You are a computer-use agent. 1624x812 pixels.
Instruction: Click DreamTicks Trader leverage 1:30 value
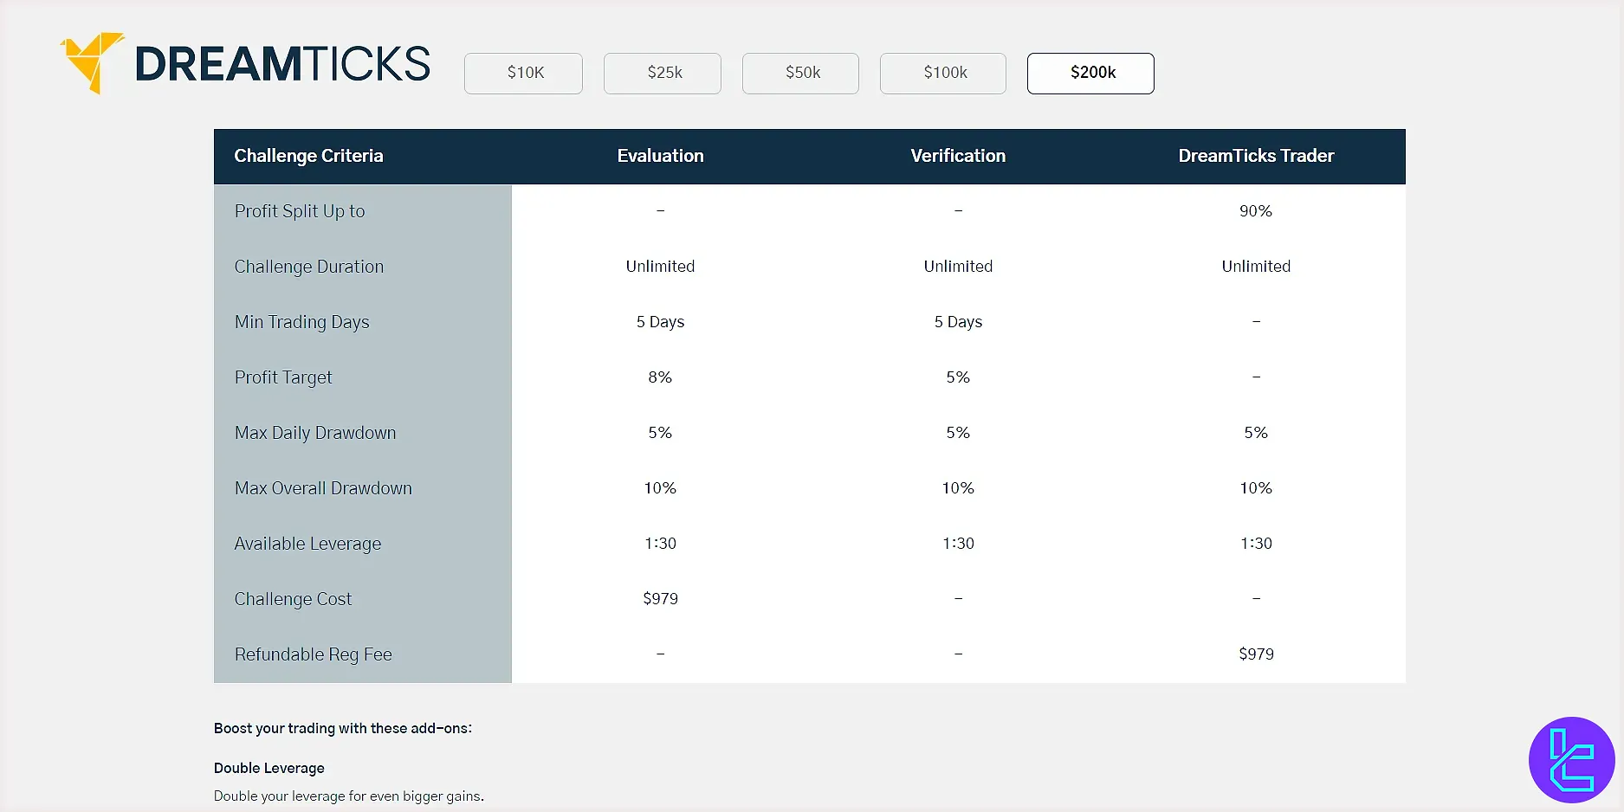click(1256, 544)
